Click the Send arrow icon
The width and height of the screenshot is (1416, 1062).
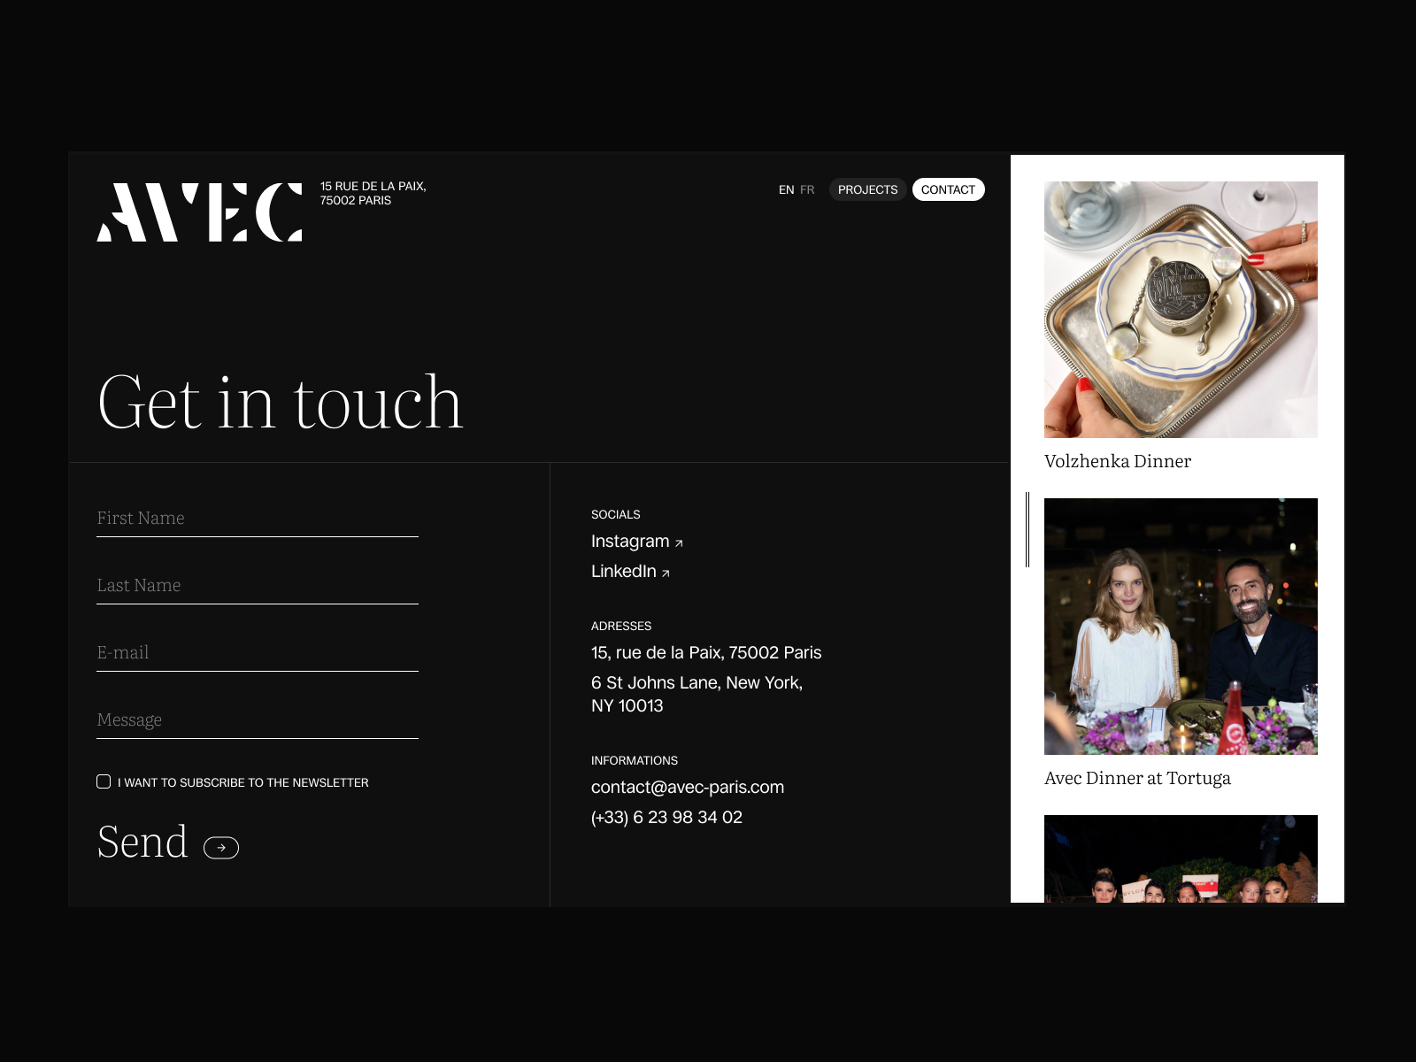tap(221, 848)
